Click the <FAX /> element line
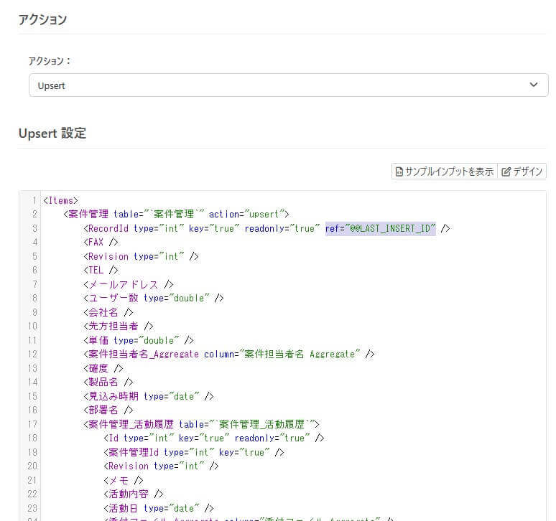 click(101, 243)
